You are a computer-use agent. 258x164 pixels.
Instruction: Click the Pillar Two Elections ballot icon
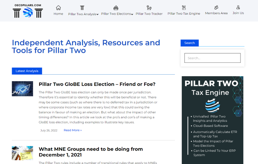click(x=116, y=8)
